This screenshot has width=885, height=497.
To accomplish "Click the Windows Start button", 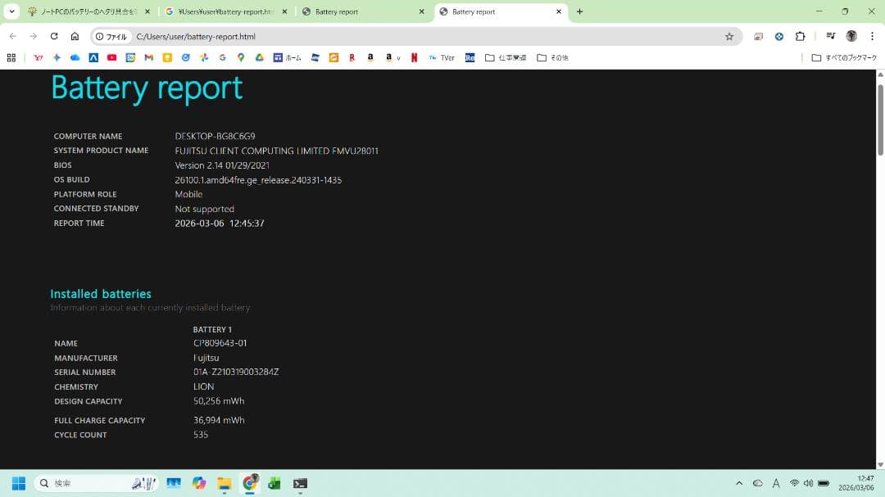I will (x=18, y=483).
